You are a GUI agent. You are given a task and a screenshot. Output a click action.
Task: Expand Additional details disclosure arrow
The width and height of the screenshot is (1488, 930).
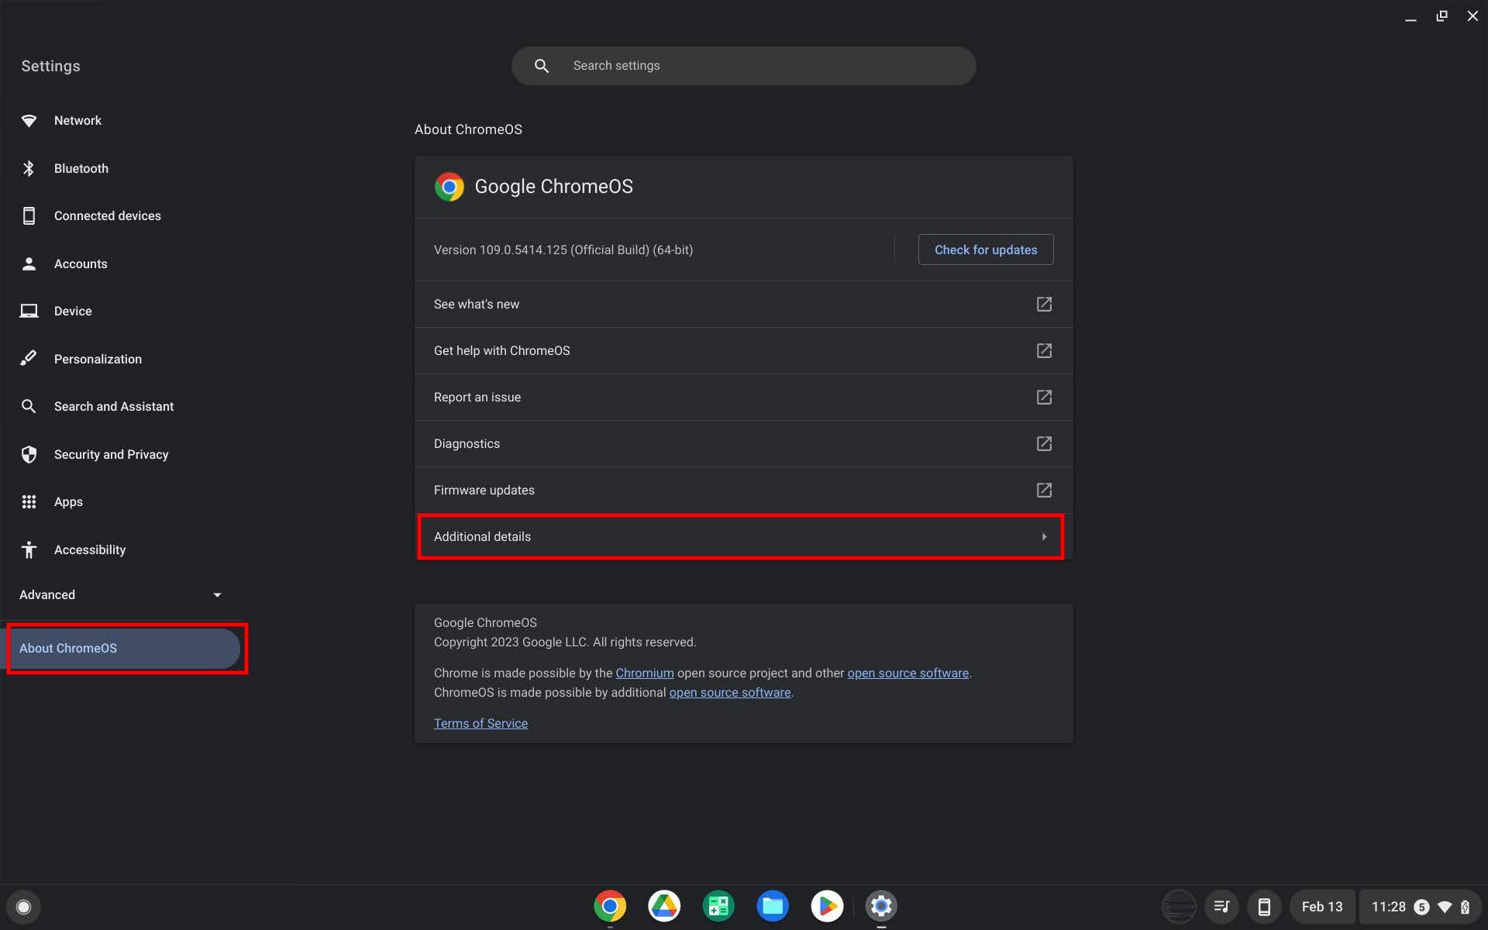tap(1043, 536)
